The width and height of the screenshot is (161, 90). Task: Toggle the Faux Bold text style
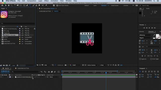click(142, 56)
